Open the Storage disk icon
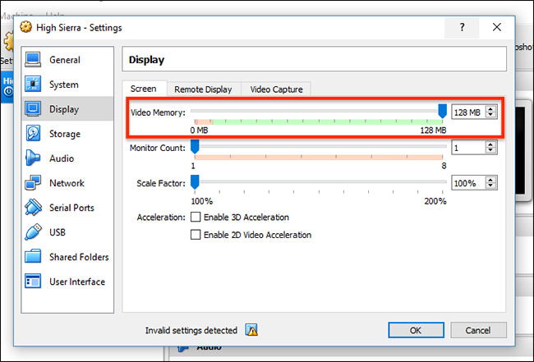534x362 pixels. click(33, 133)
